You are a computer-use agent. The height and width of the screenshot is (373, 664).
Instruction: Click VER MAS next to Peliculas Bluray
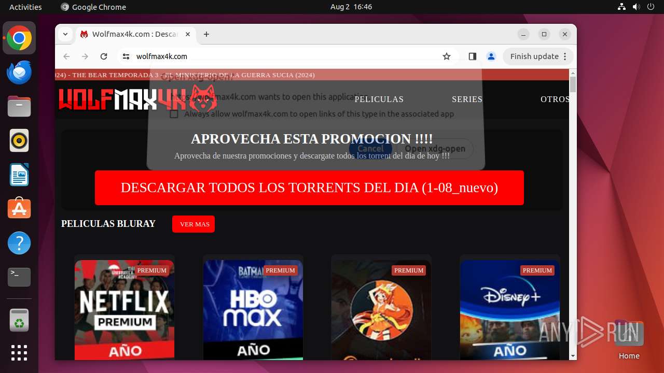193,224
